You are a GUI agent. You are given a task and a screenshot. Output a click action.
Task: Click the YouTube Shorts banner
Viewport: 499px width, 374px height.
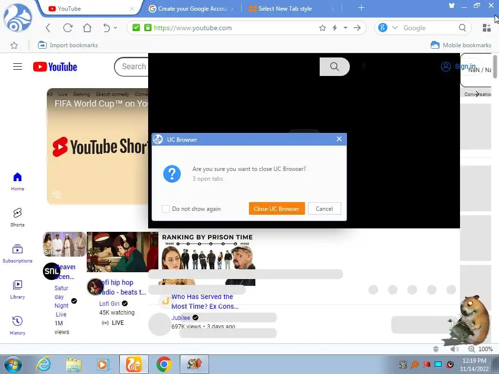point(97,146)
